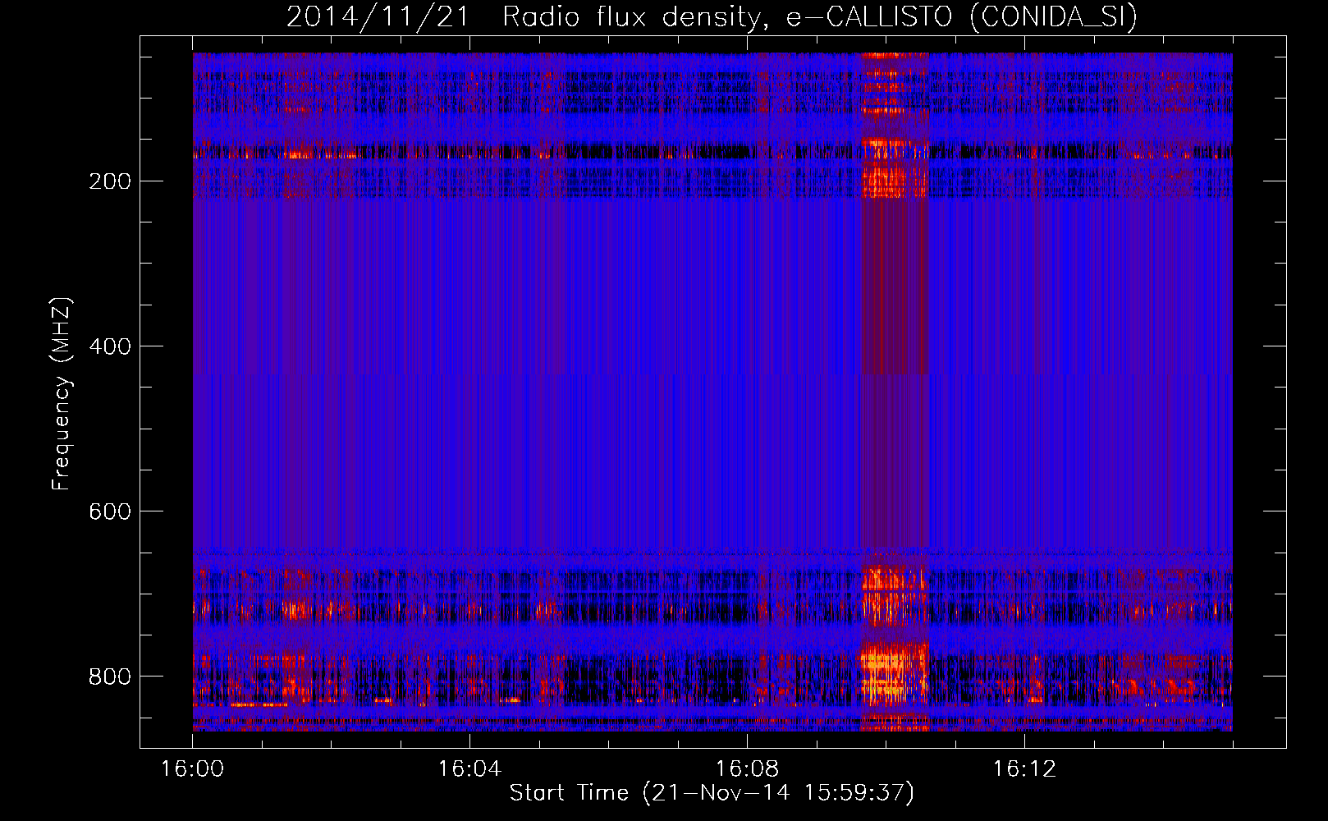Click the 'Frequency (MHZ)' axis label
1328x821 pixels.
61,394
